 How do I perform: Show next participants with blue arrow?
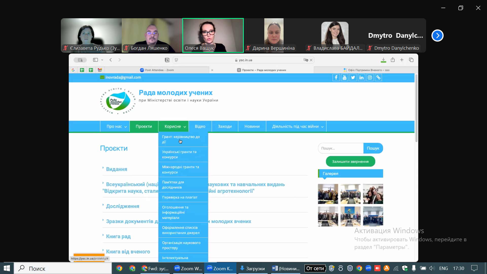(437, 36)
